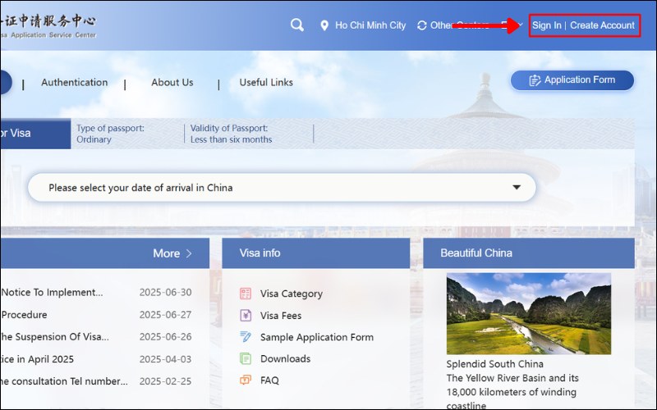Click the location pin icon
Image resolution: width=657 pixels, height=410 pixels.
(x=324, y=25)
